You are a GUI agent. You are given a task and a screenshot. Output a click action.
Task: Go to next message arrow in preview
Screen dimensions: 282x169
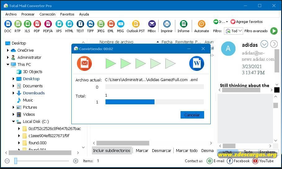coord(274,44)
